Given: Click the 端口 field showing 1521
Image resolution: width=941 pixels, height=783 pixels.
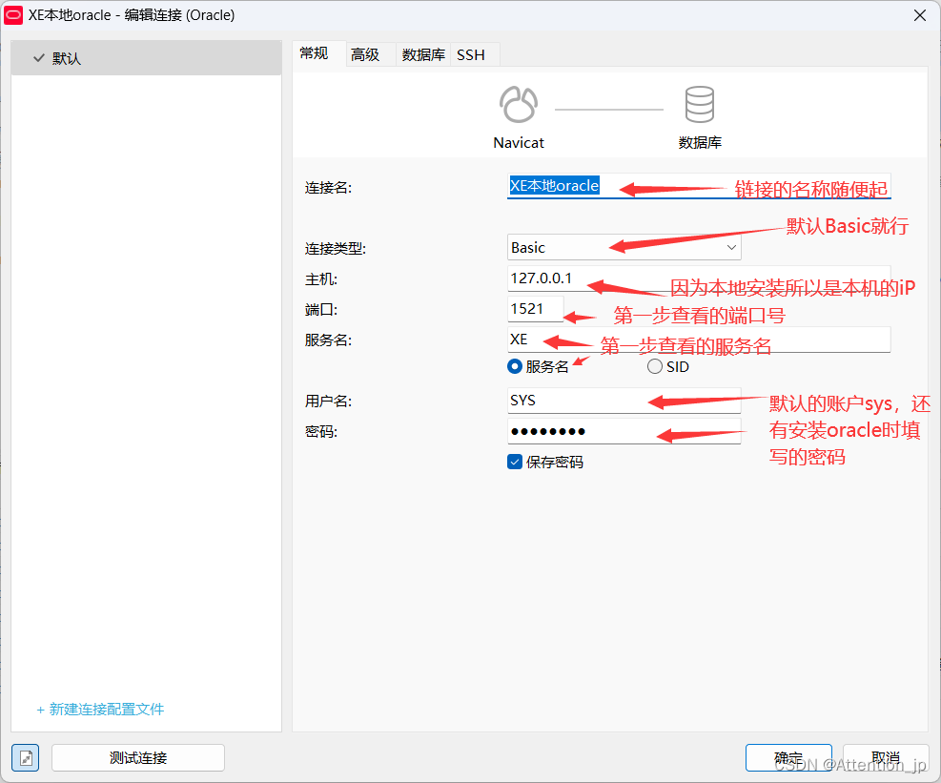Looking at the screenshot, I should [x=534, y=308].
